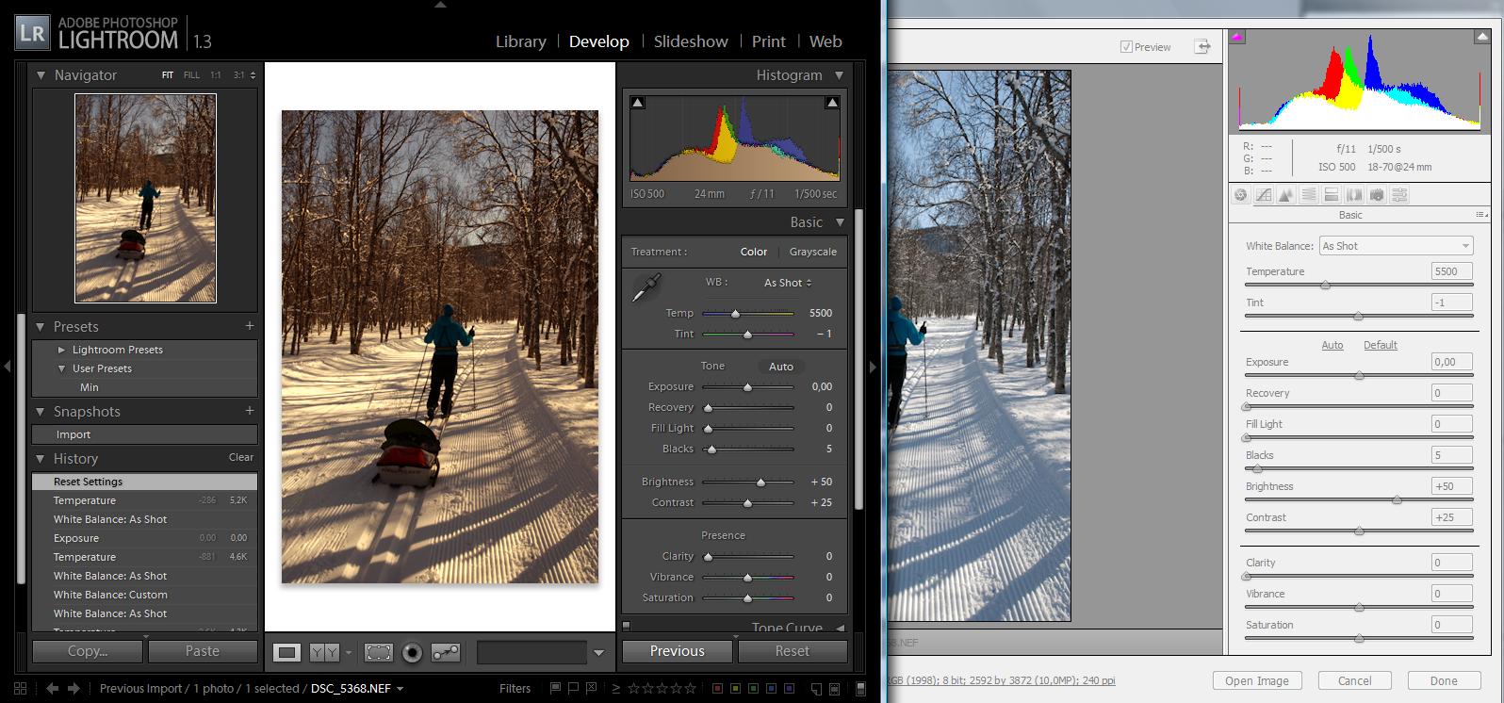Select the White Balance eyedropper tool in Lightroom

tap(646, 287)
